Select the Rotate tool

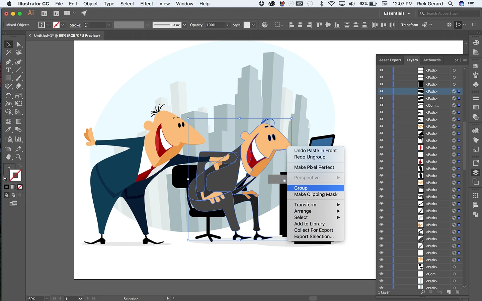click(8, 96)
